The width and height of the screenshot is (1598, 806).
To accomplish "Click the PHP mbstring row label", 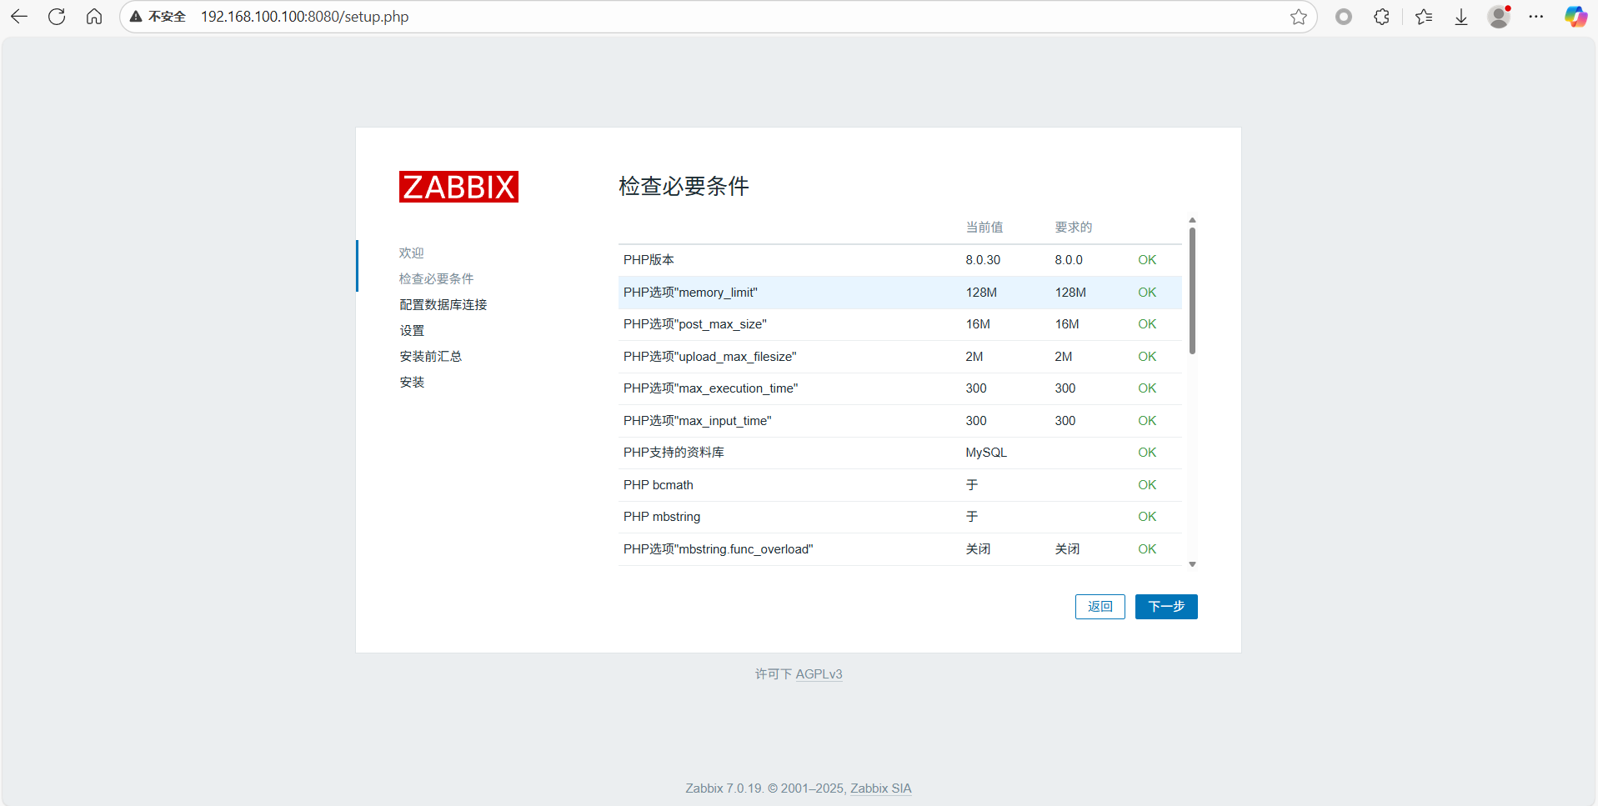I will 662,517.
